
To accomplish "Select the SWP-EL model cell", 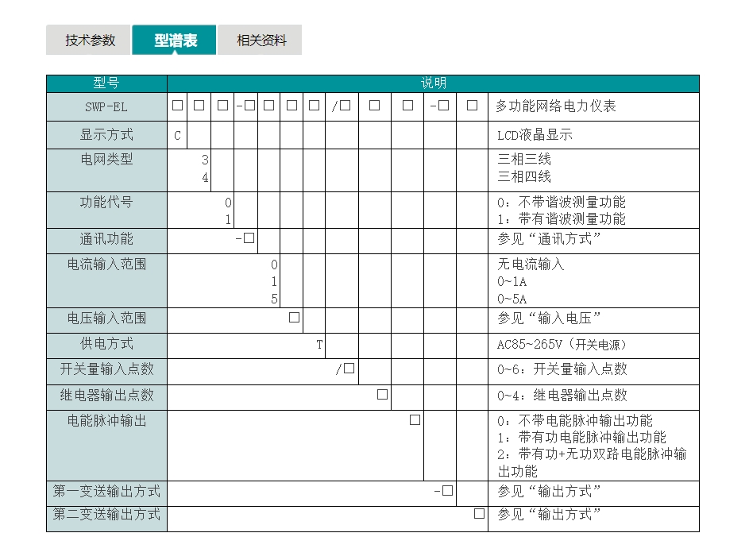I will (106, 106).
